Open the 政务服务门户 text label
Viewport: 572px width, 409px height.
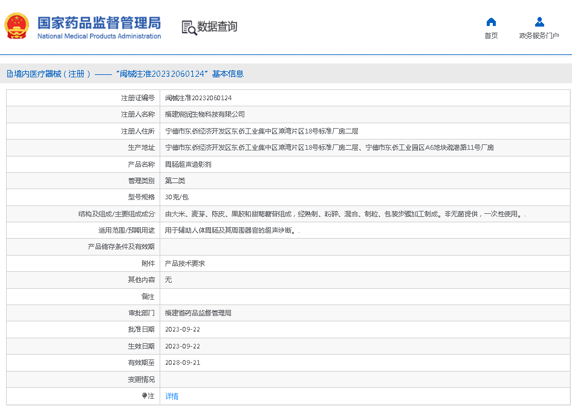(x=539, y=36)
